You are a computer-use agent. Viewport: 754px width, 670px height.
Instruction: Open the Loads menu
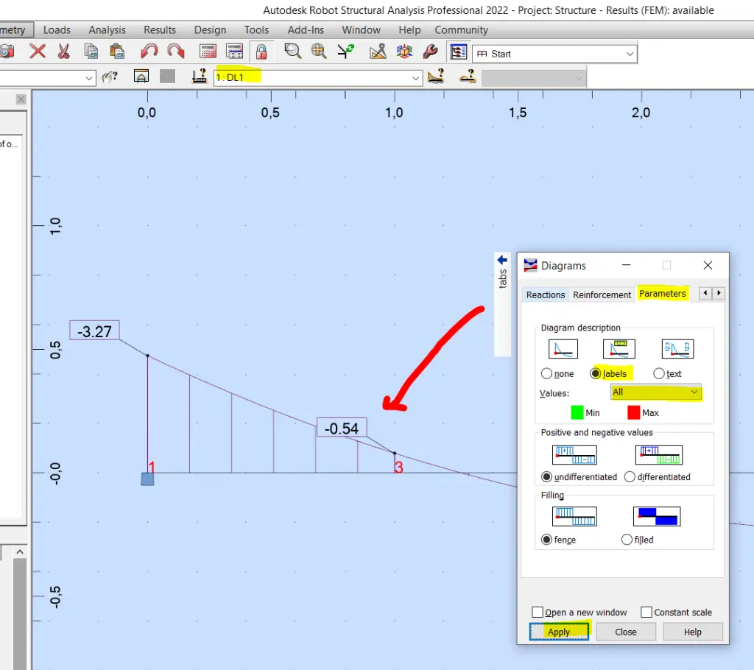click(x=57, y=30)
